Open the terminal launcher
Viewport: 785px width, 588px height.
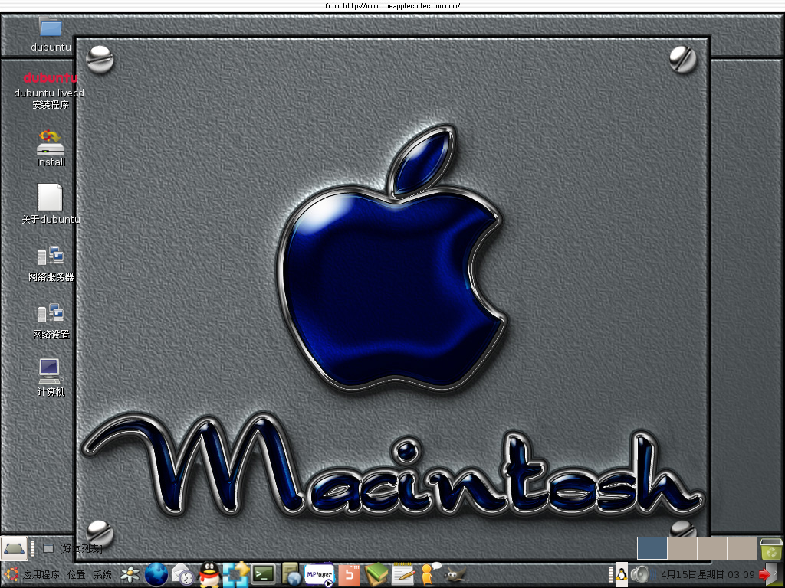(264, 574)
